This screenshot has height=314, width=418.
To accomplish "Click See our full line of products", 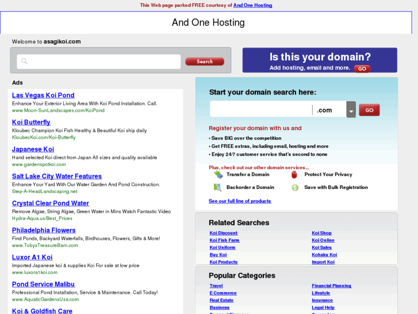I will (240, 201).
